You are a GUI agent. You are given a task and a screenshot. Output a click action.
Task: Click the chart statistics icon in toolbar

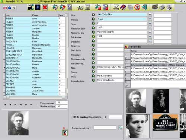116,7
